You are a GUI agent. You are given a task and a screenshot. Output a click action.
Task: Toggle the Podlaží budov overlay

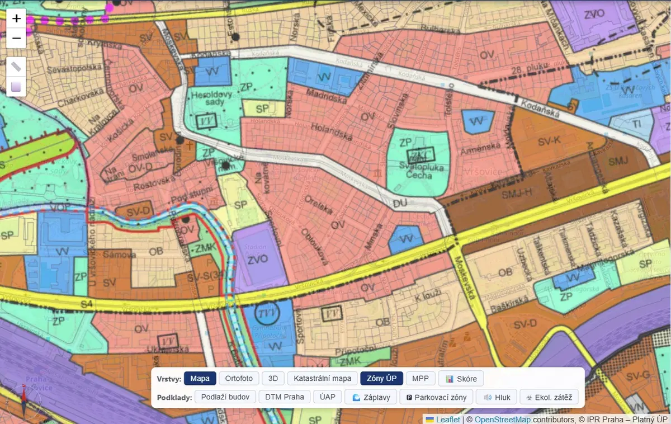coord(225,397)
